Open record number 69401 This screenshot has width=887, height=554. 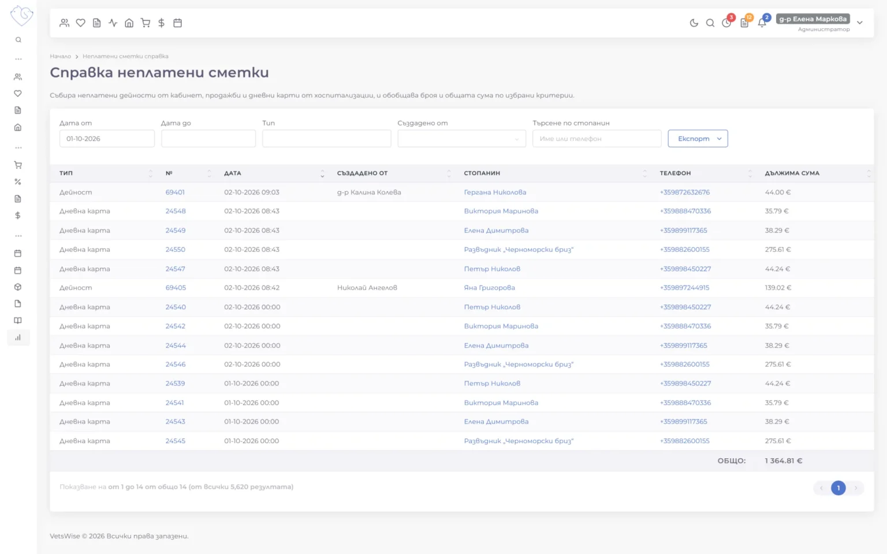[175, 192]
